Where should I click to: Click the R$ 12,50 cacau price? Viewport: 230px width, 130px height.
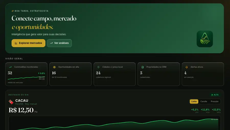(x=21, y=110)
